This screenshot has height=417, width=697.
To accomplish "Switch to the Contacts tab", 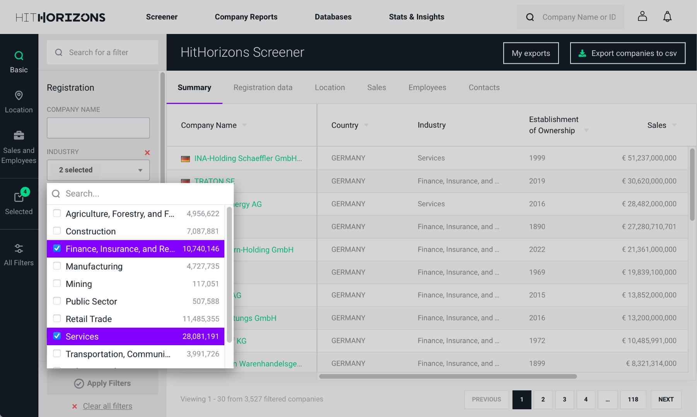I will pos(484,88).
